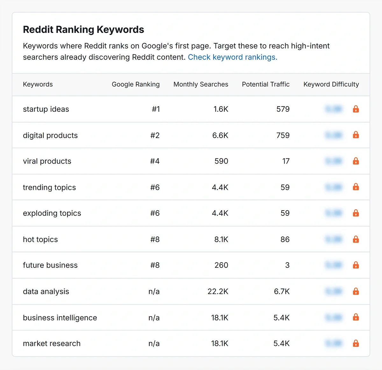Click the market research keyword
The width and height of the screenshot is (382, 370).
tap(52, 344)
